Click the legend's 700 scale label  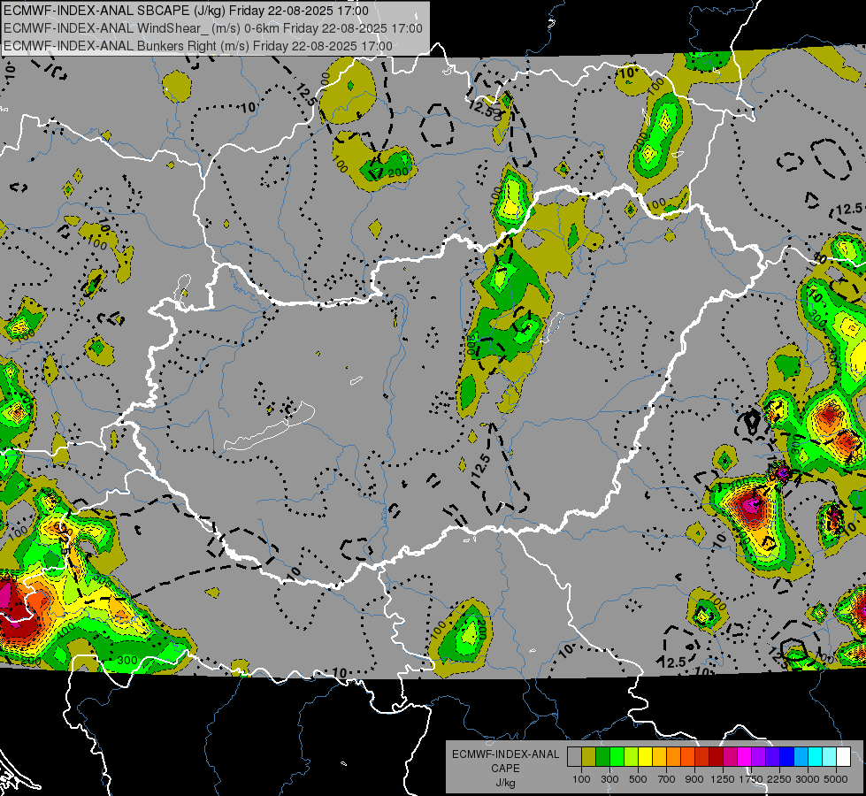coord(667,779)
